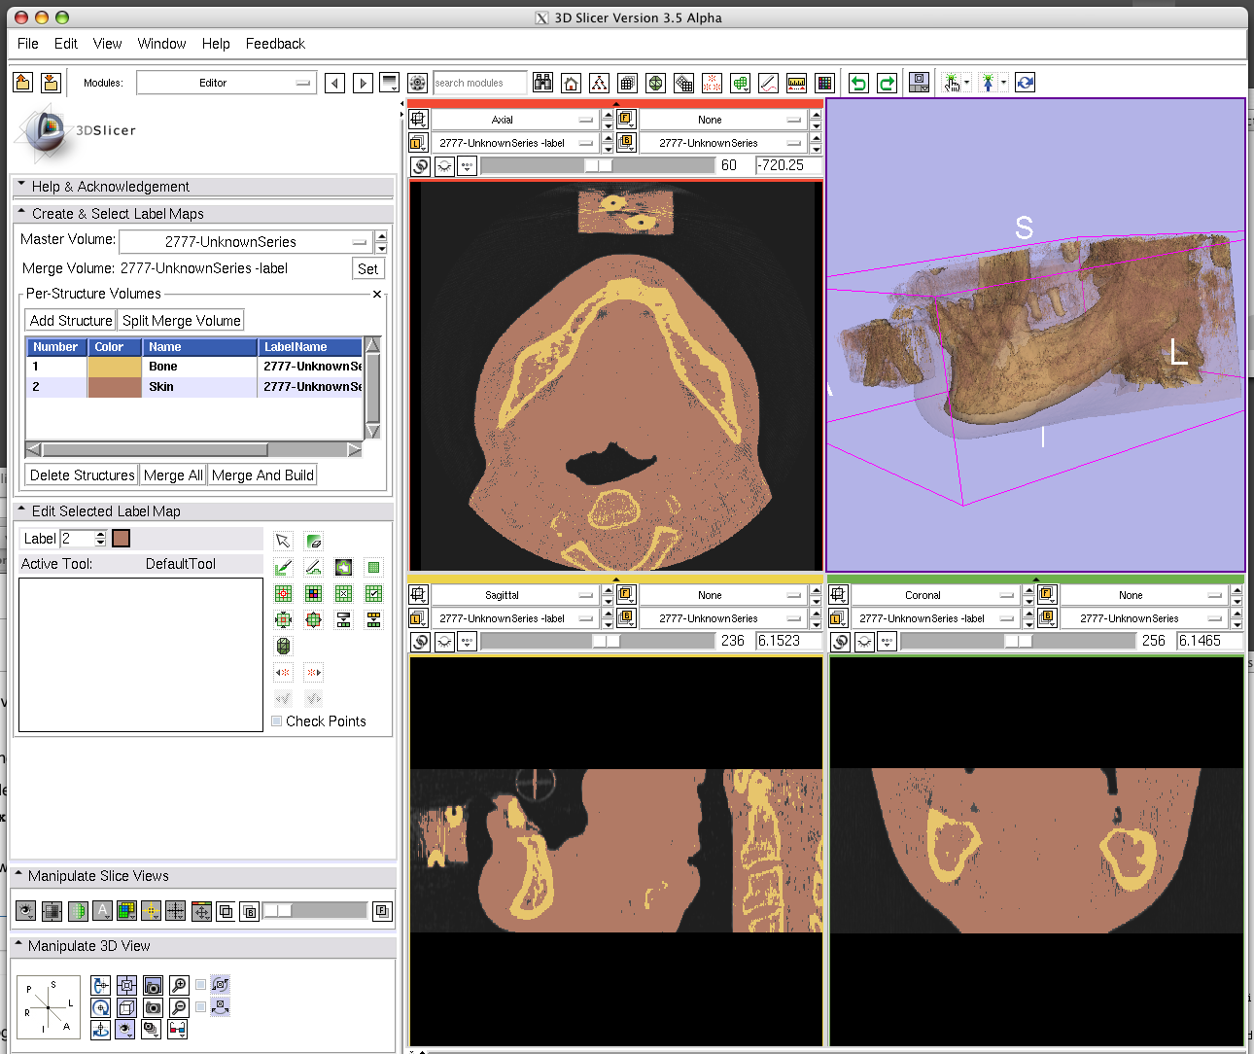The width and height of the screenshot is (1254, 1054).
Task: Select the Bone row in structures table
Action: point(163,367)
